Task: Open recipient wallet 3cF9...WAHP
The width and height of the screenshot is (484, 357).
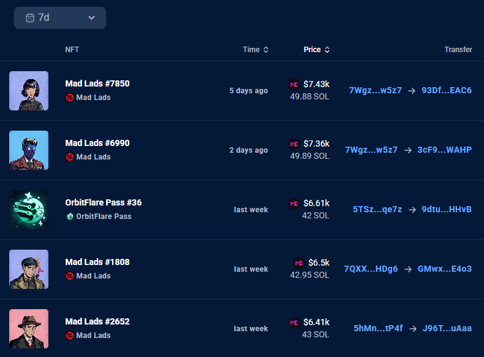Action: tap(444, 150)
